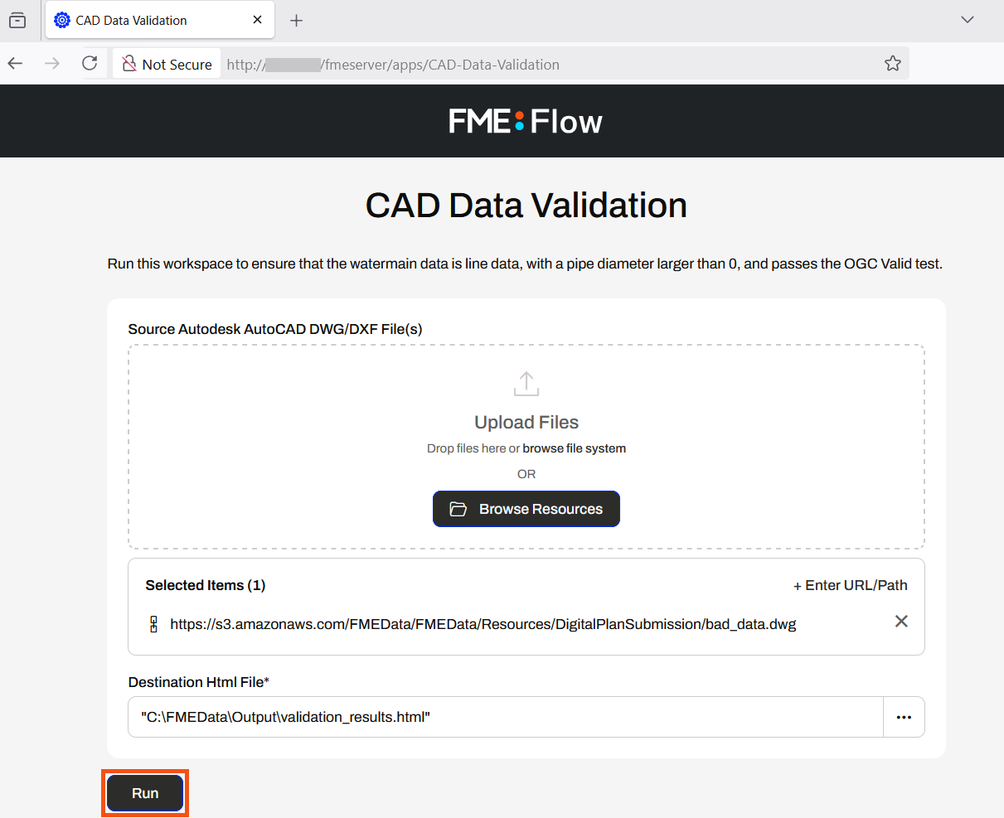Click the link icon beside bad_data.dwg URL
This screenshot has width=1004, height=818.
pyautogui.click(x=153, y=624)
